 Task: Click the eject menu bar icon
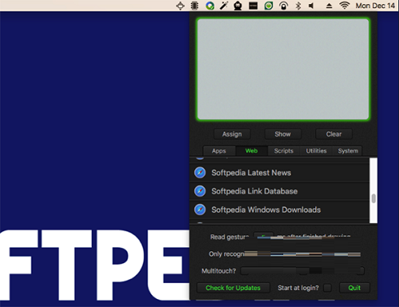pos(329,6)
